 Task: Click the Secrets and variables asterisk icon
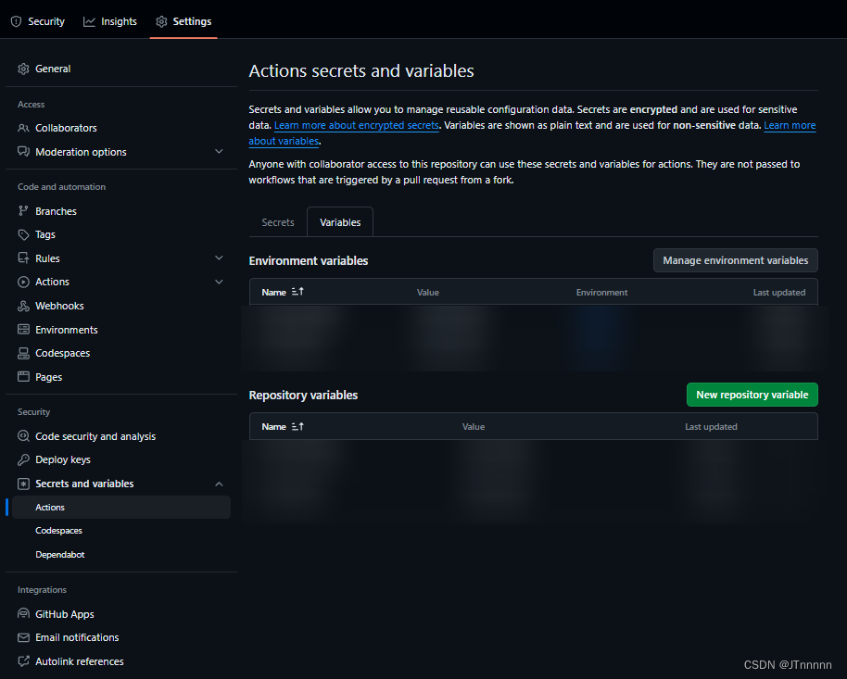(23, 484)
